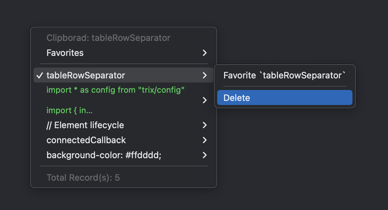Paste the 'import * as config' record
This screenshot has width=388, height=210.
[x=115, y=90]
